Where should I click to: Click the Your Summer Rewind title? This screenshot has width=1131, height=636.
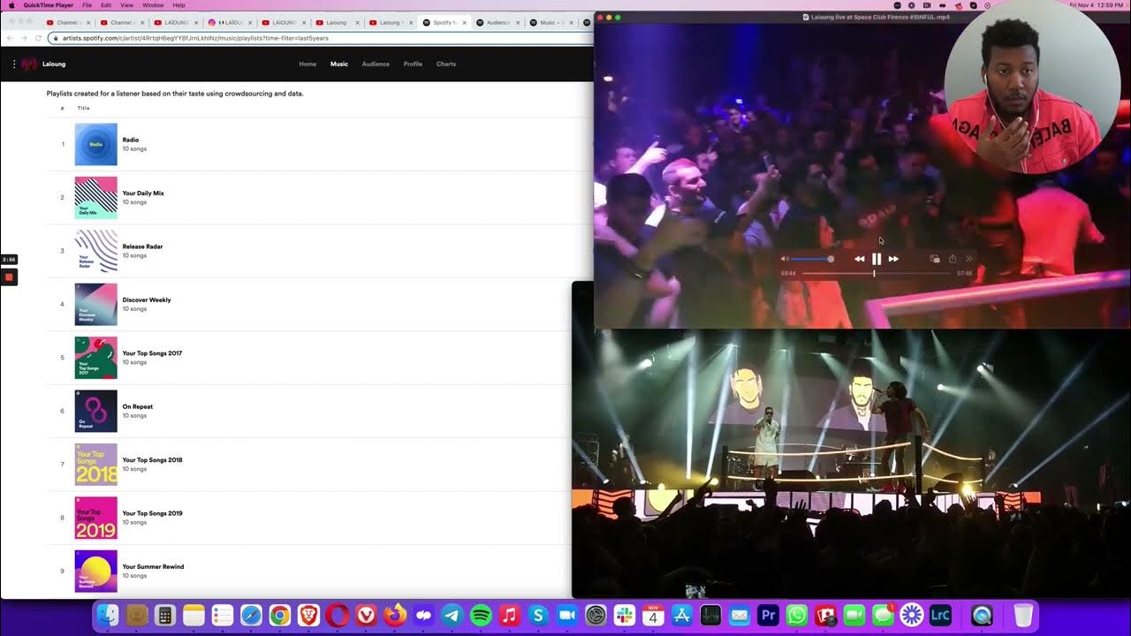tap(153, 566)
